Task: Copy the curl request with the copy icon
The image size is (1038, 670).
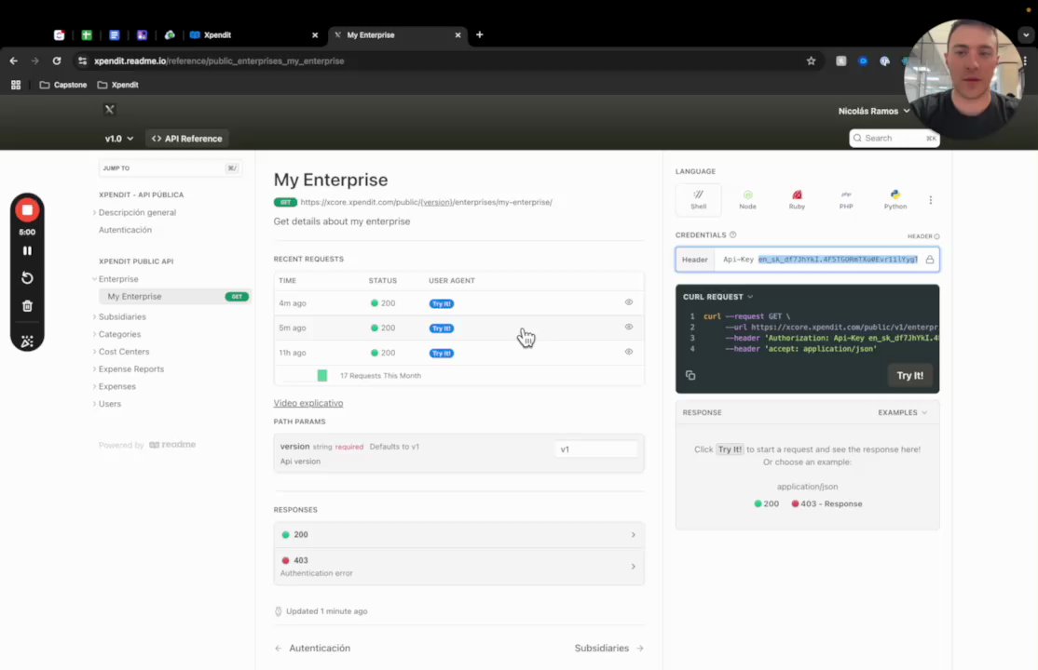Action: [690, 375]
